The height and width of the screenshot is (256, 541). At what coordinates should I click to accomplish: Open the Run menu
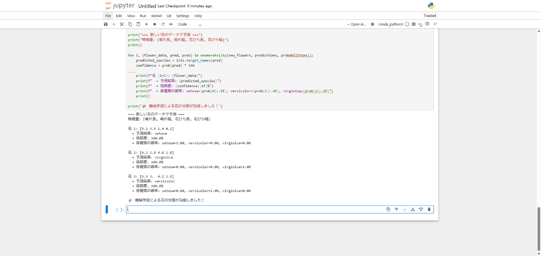click(x=143, y=16)
